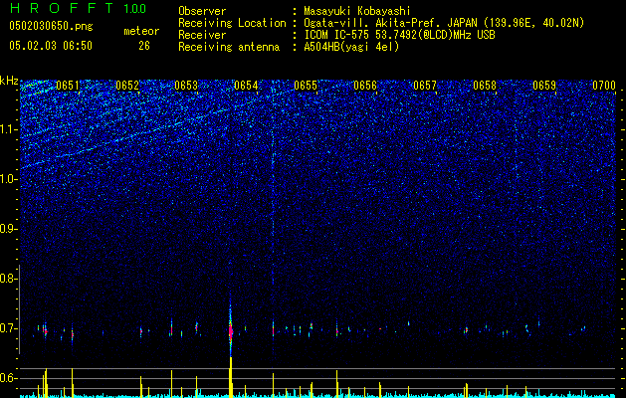Image resolution: width=626 pixels, height=398 pixels.
Task: Click the 0651 time marker
Action: click(x=67, y=86)
